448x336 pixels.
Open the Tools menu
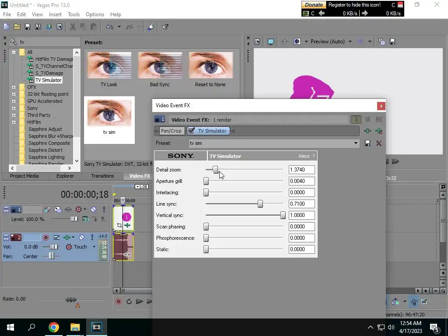pos(73,14)
